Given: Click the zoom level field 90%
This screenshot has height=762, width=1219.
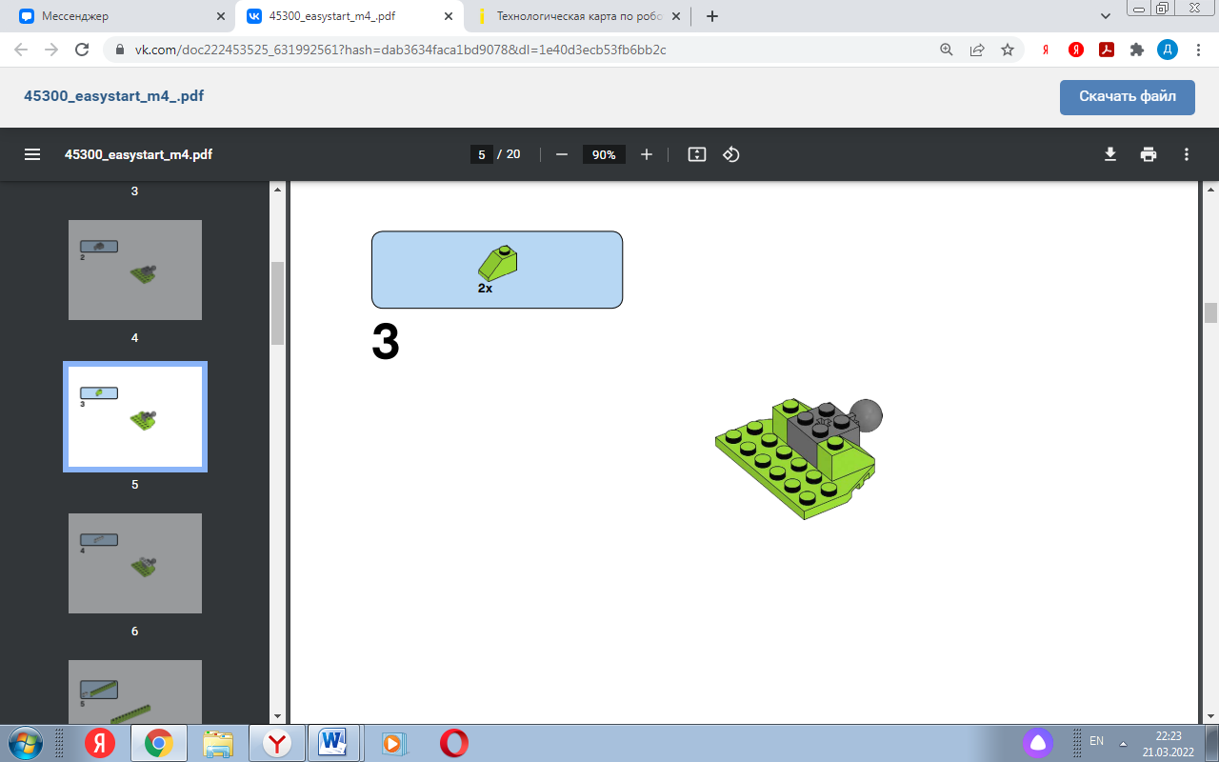Looking at the screenshot, I should click(604, 154).
